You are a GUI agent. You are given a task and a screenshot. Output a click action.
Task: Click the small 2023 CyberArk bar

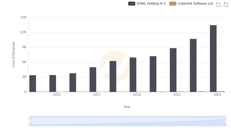(x=221, y=91)
